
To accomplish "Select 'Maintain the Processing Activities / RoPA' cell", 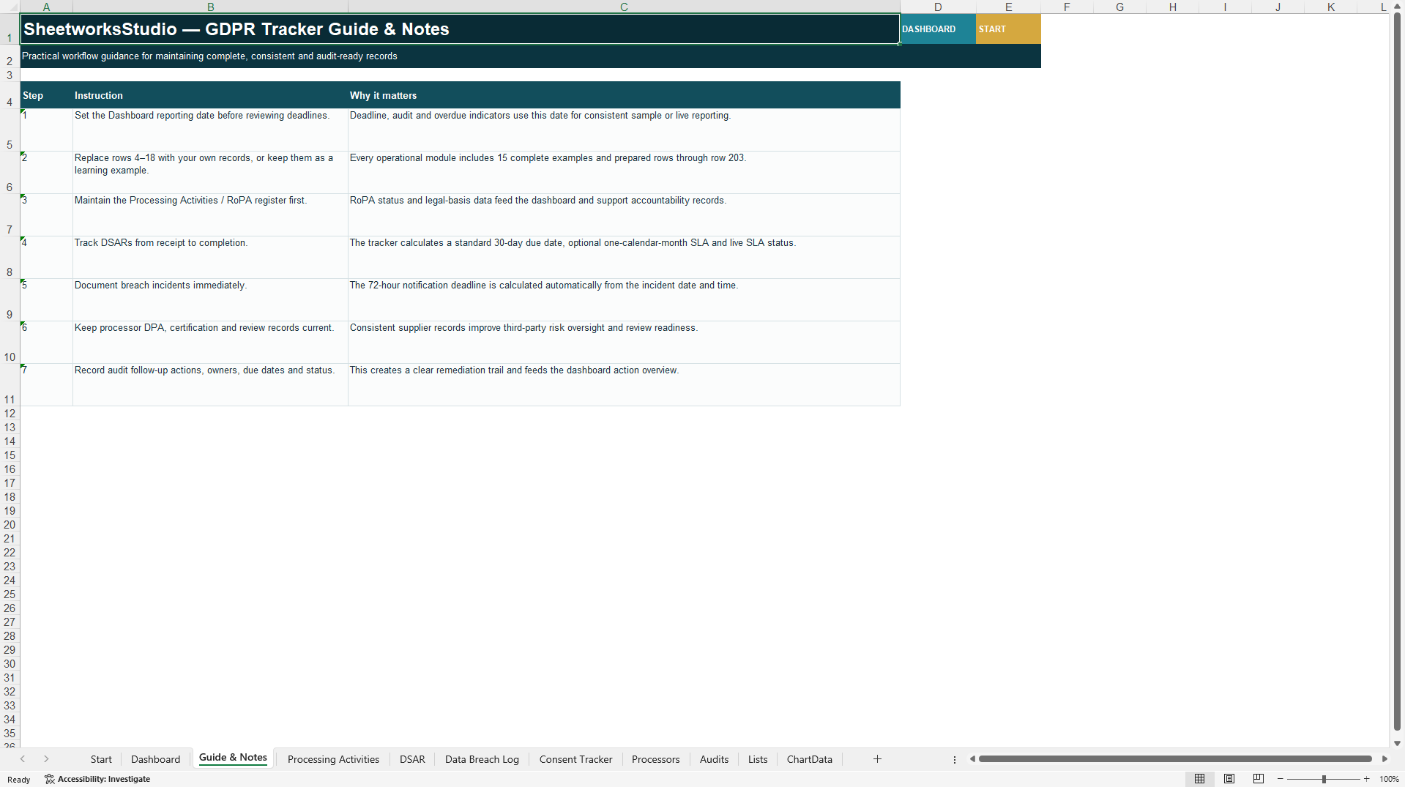I will coord(210,215).
